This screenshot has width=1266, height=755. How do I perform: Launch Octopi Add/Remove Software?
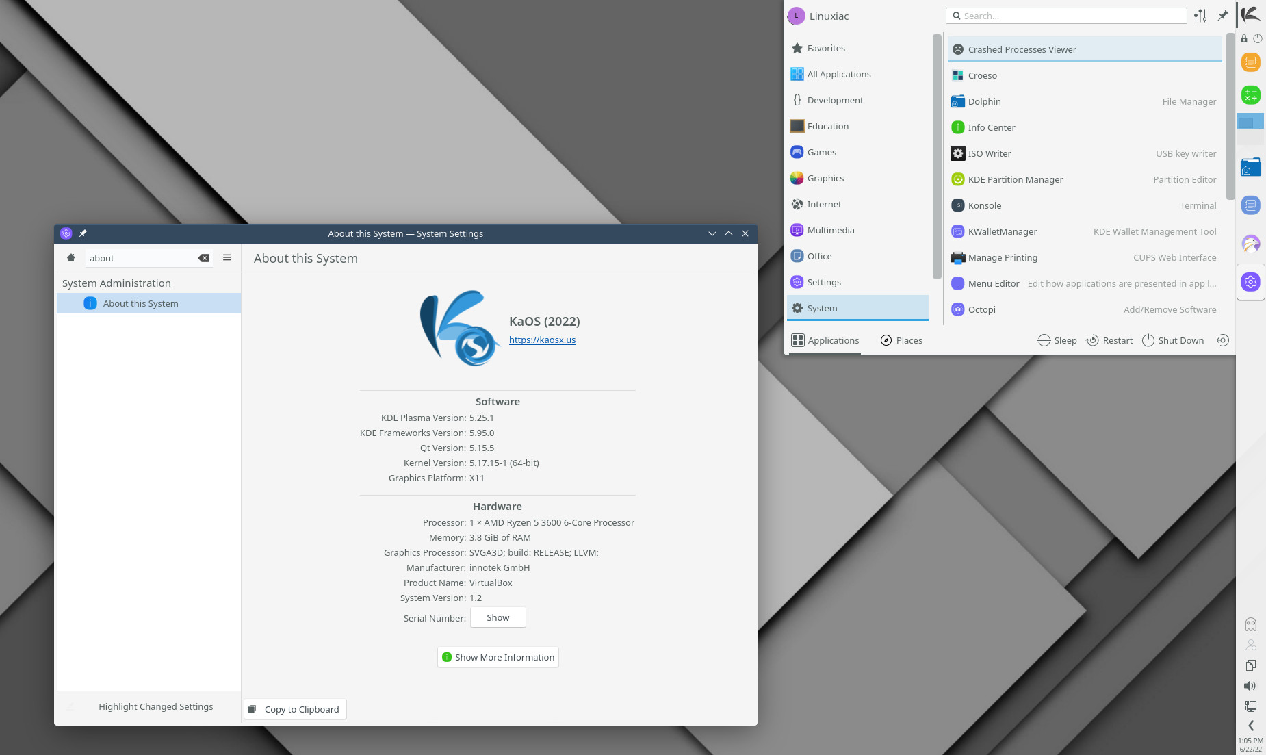pos(1085,309)
